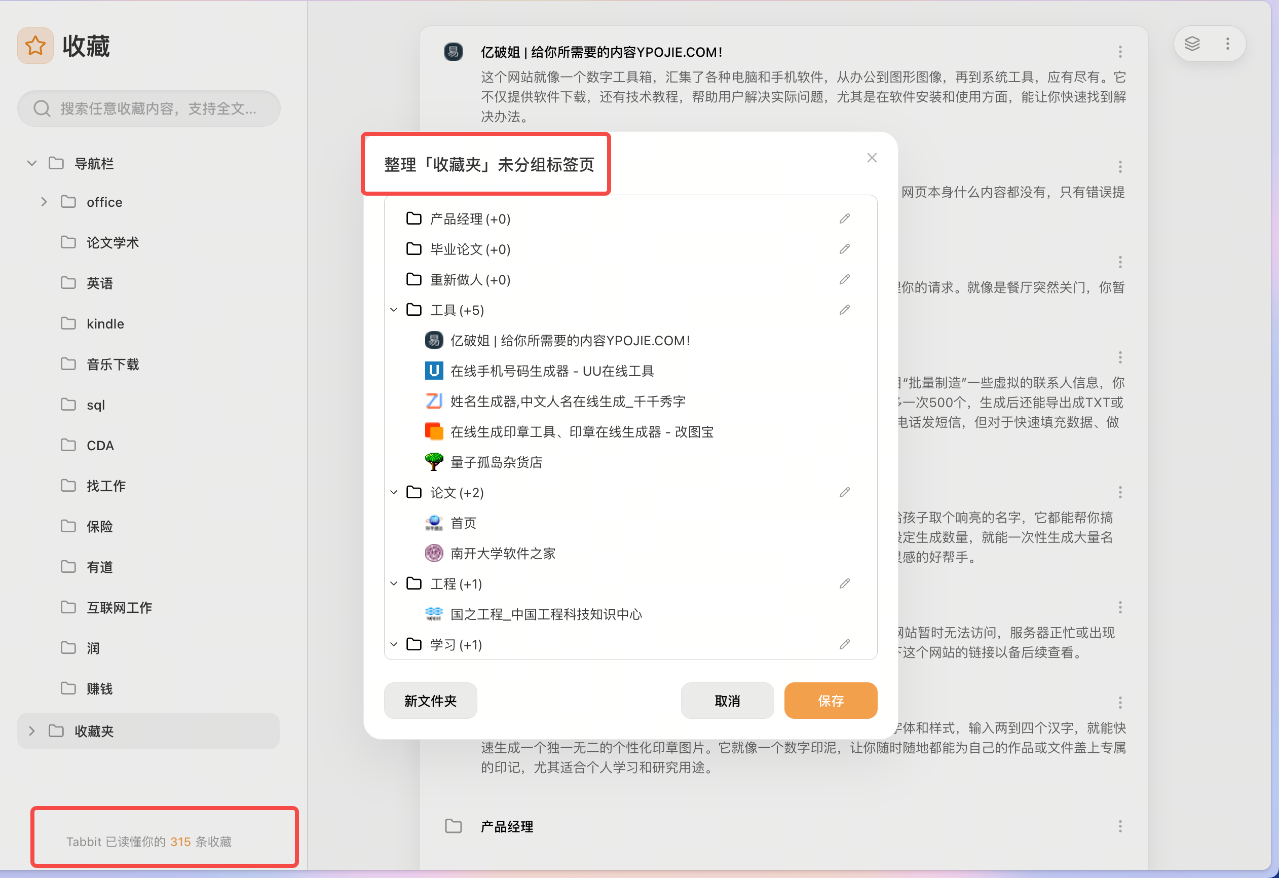The height and width of the screenshot is (878, 1279).
Task: Collapse the 工具 (+5) group chevron
Action: coord(394,310)
